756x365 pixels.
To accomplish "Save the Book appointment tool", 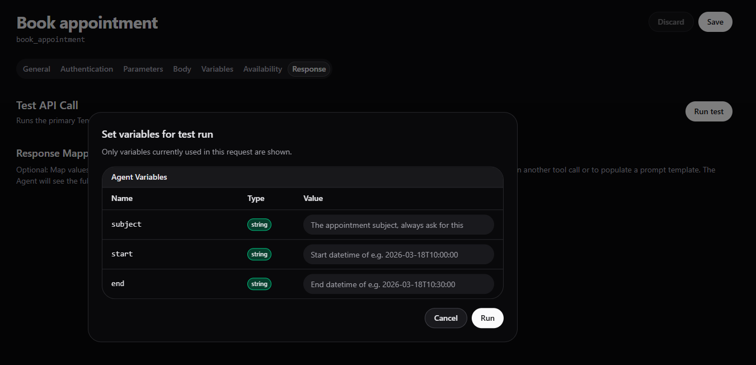I will [x=715, y=22].
